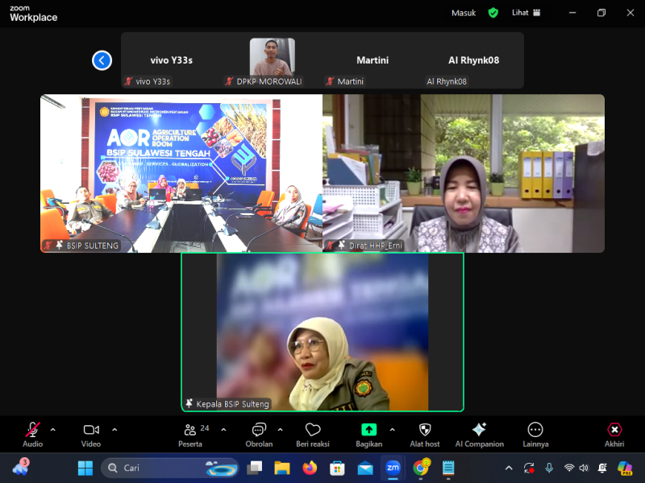
Task: Click the green encryption shield icon
Action: tap(493, 13)
